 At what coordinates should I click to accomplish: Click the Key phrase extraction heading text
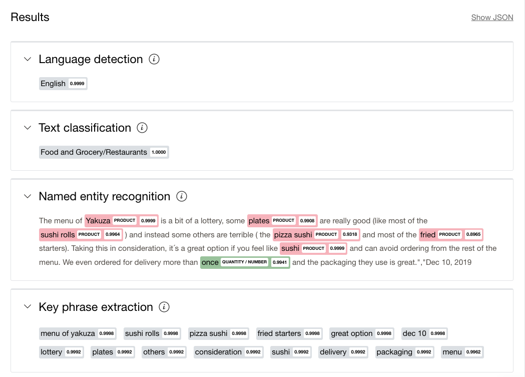tap(96, 307)
